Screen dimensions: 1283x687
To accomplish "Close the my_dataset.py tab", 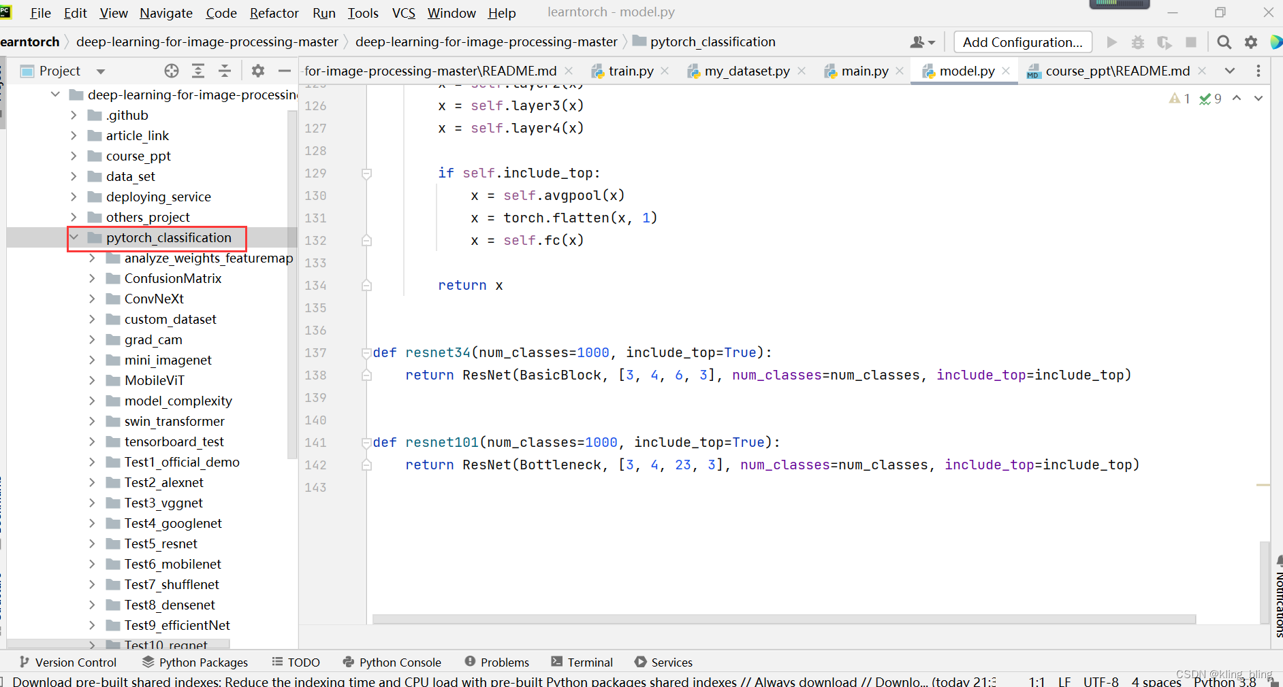I will (x=802, y=71).
